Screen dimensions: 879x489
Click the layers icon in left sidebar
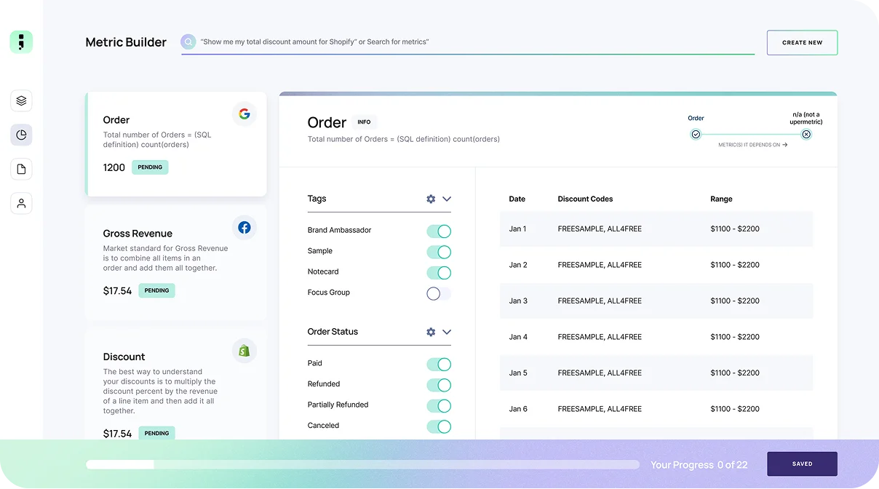click(21, 101)
